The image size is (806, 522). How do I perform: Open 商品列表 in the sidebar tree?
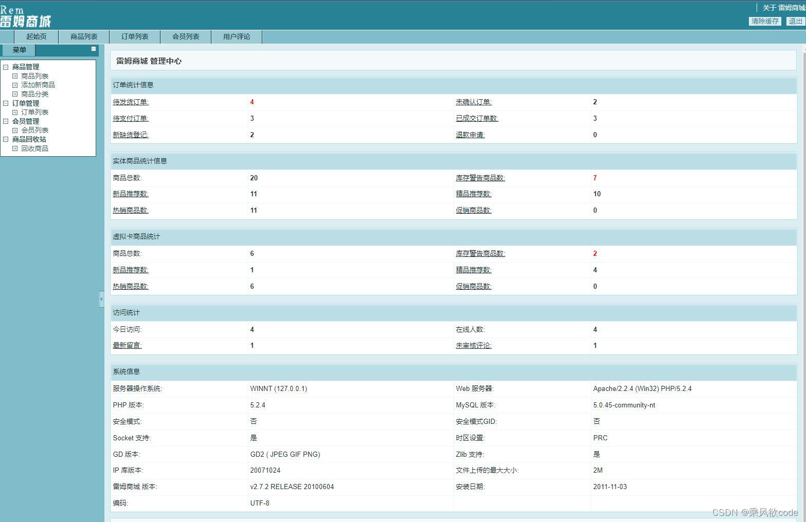34,76
